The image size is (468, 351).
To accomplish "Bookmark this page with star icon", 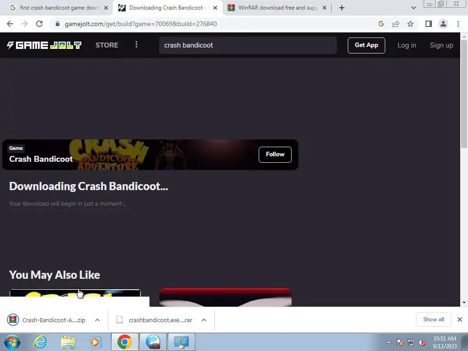I will tap(410, 24).
